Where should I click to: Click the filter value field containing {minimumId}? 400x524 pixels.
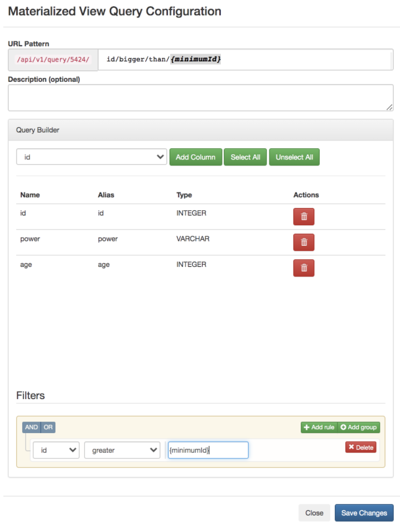click(x=208, y=450)
